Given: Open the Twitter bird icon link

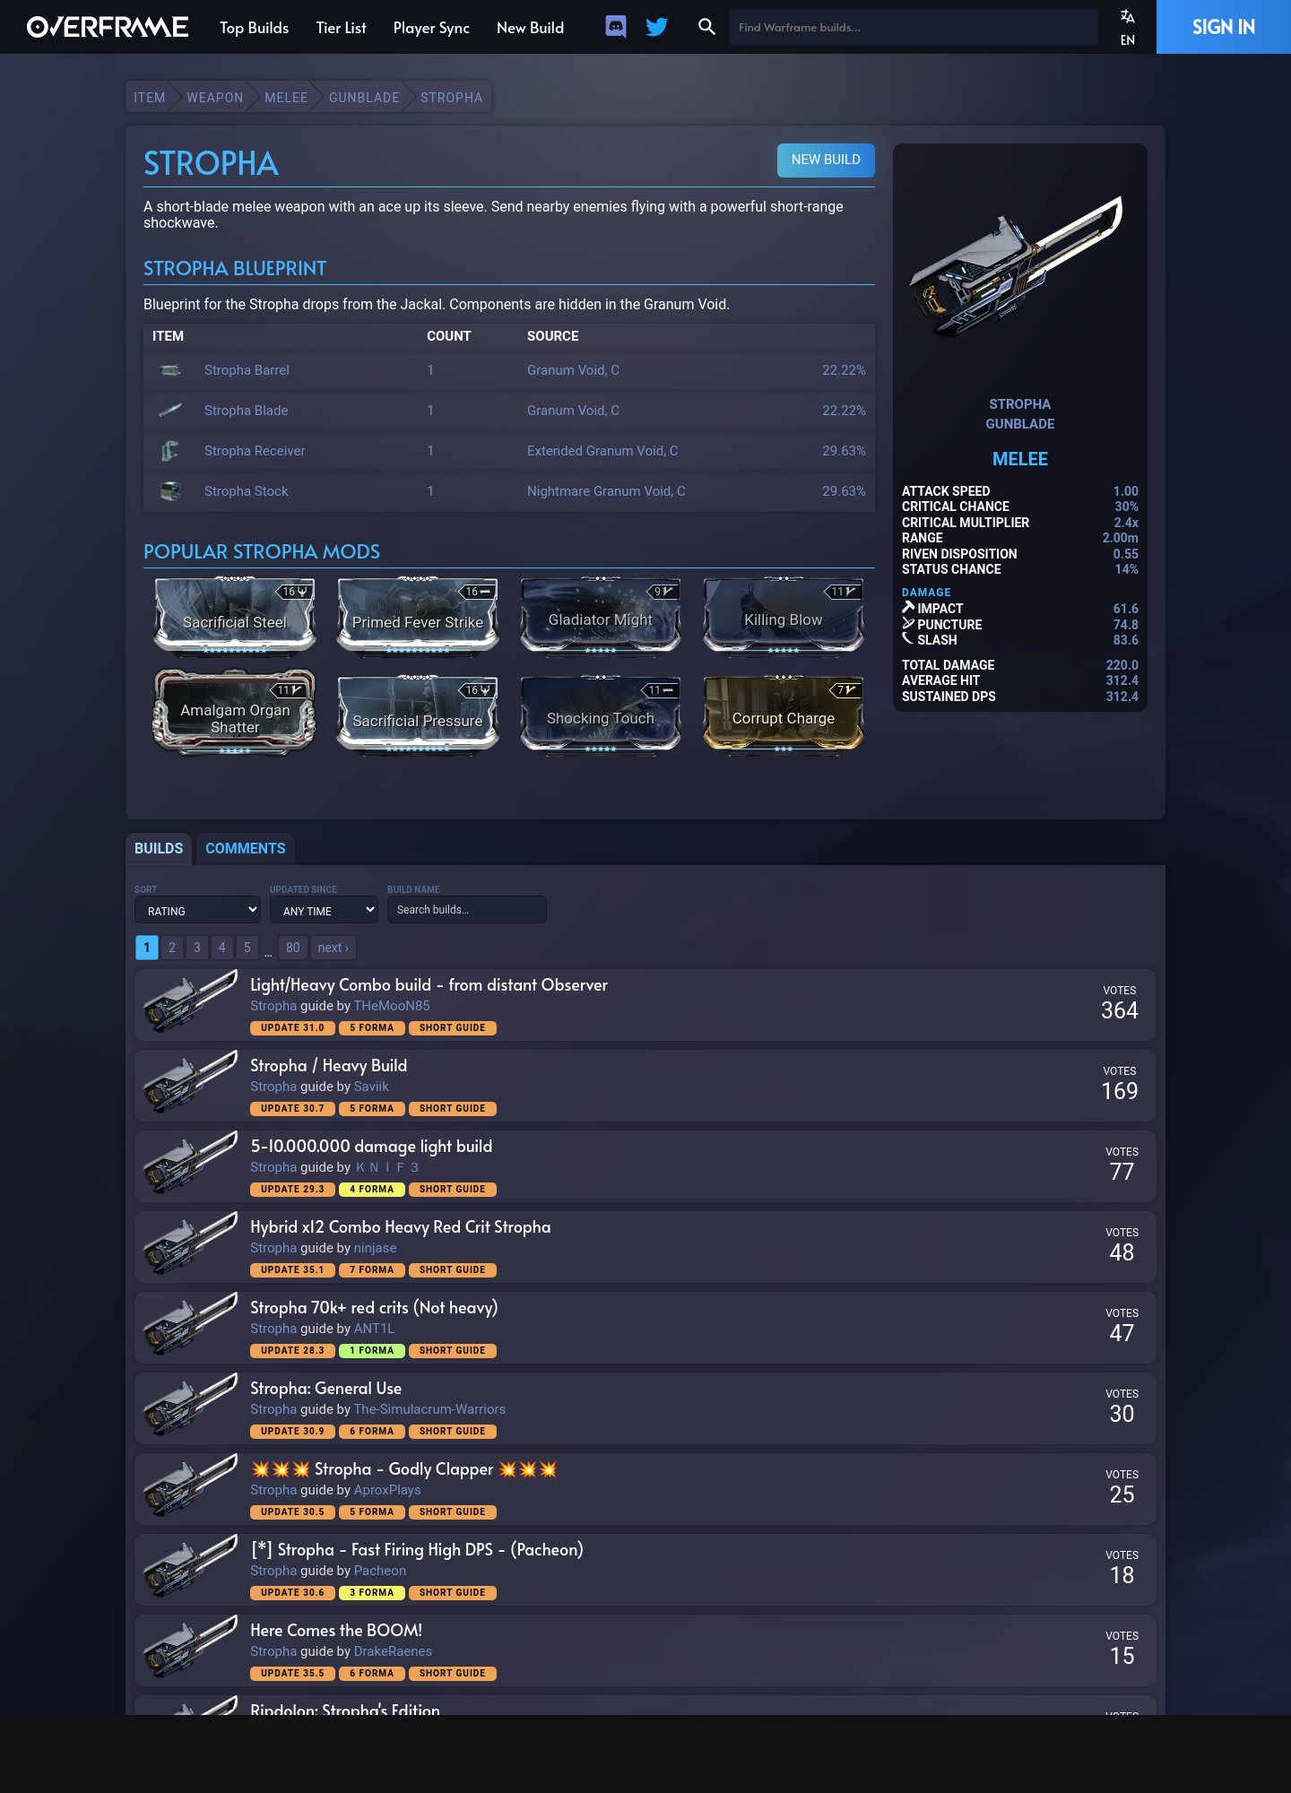Looking at the screenshot, I should (x=657, y=27).
